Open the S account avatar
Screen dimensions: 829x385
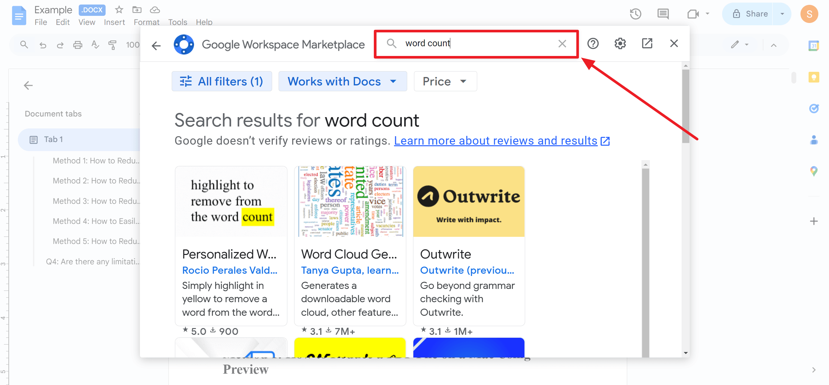tap(809, 14)
